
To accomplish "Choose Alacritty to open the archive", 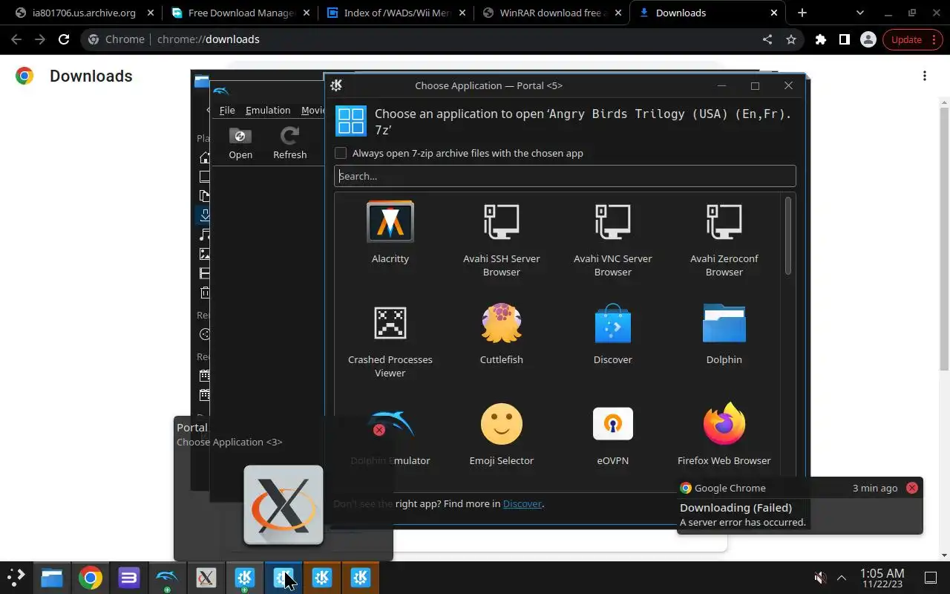I will click(390, 233).
